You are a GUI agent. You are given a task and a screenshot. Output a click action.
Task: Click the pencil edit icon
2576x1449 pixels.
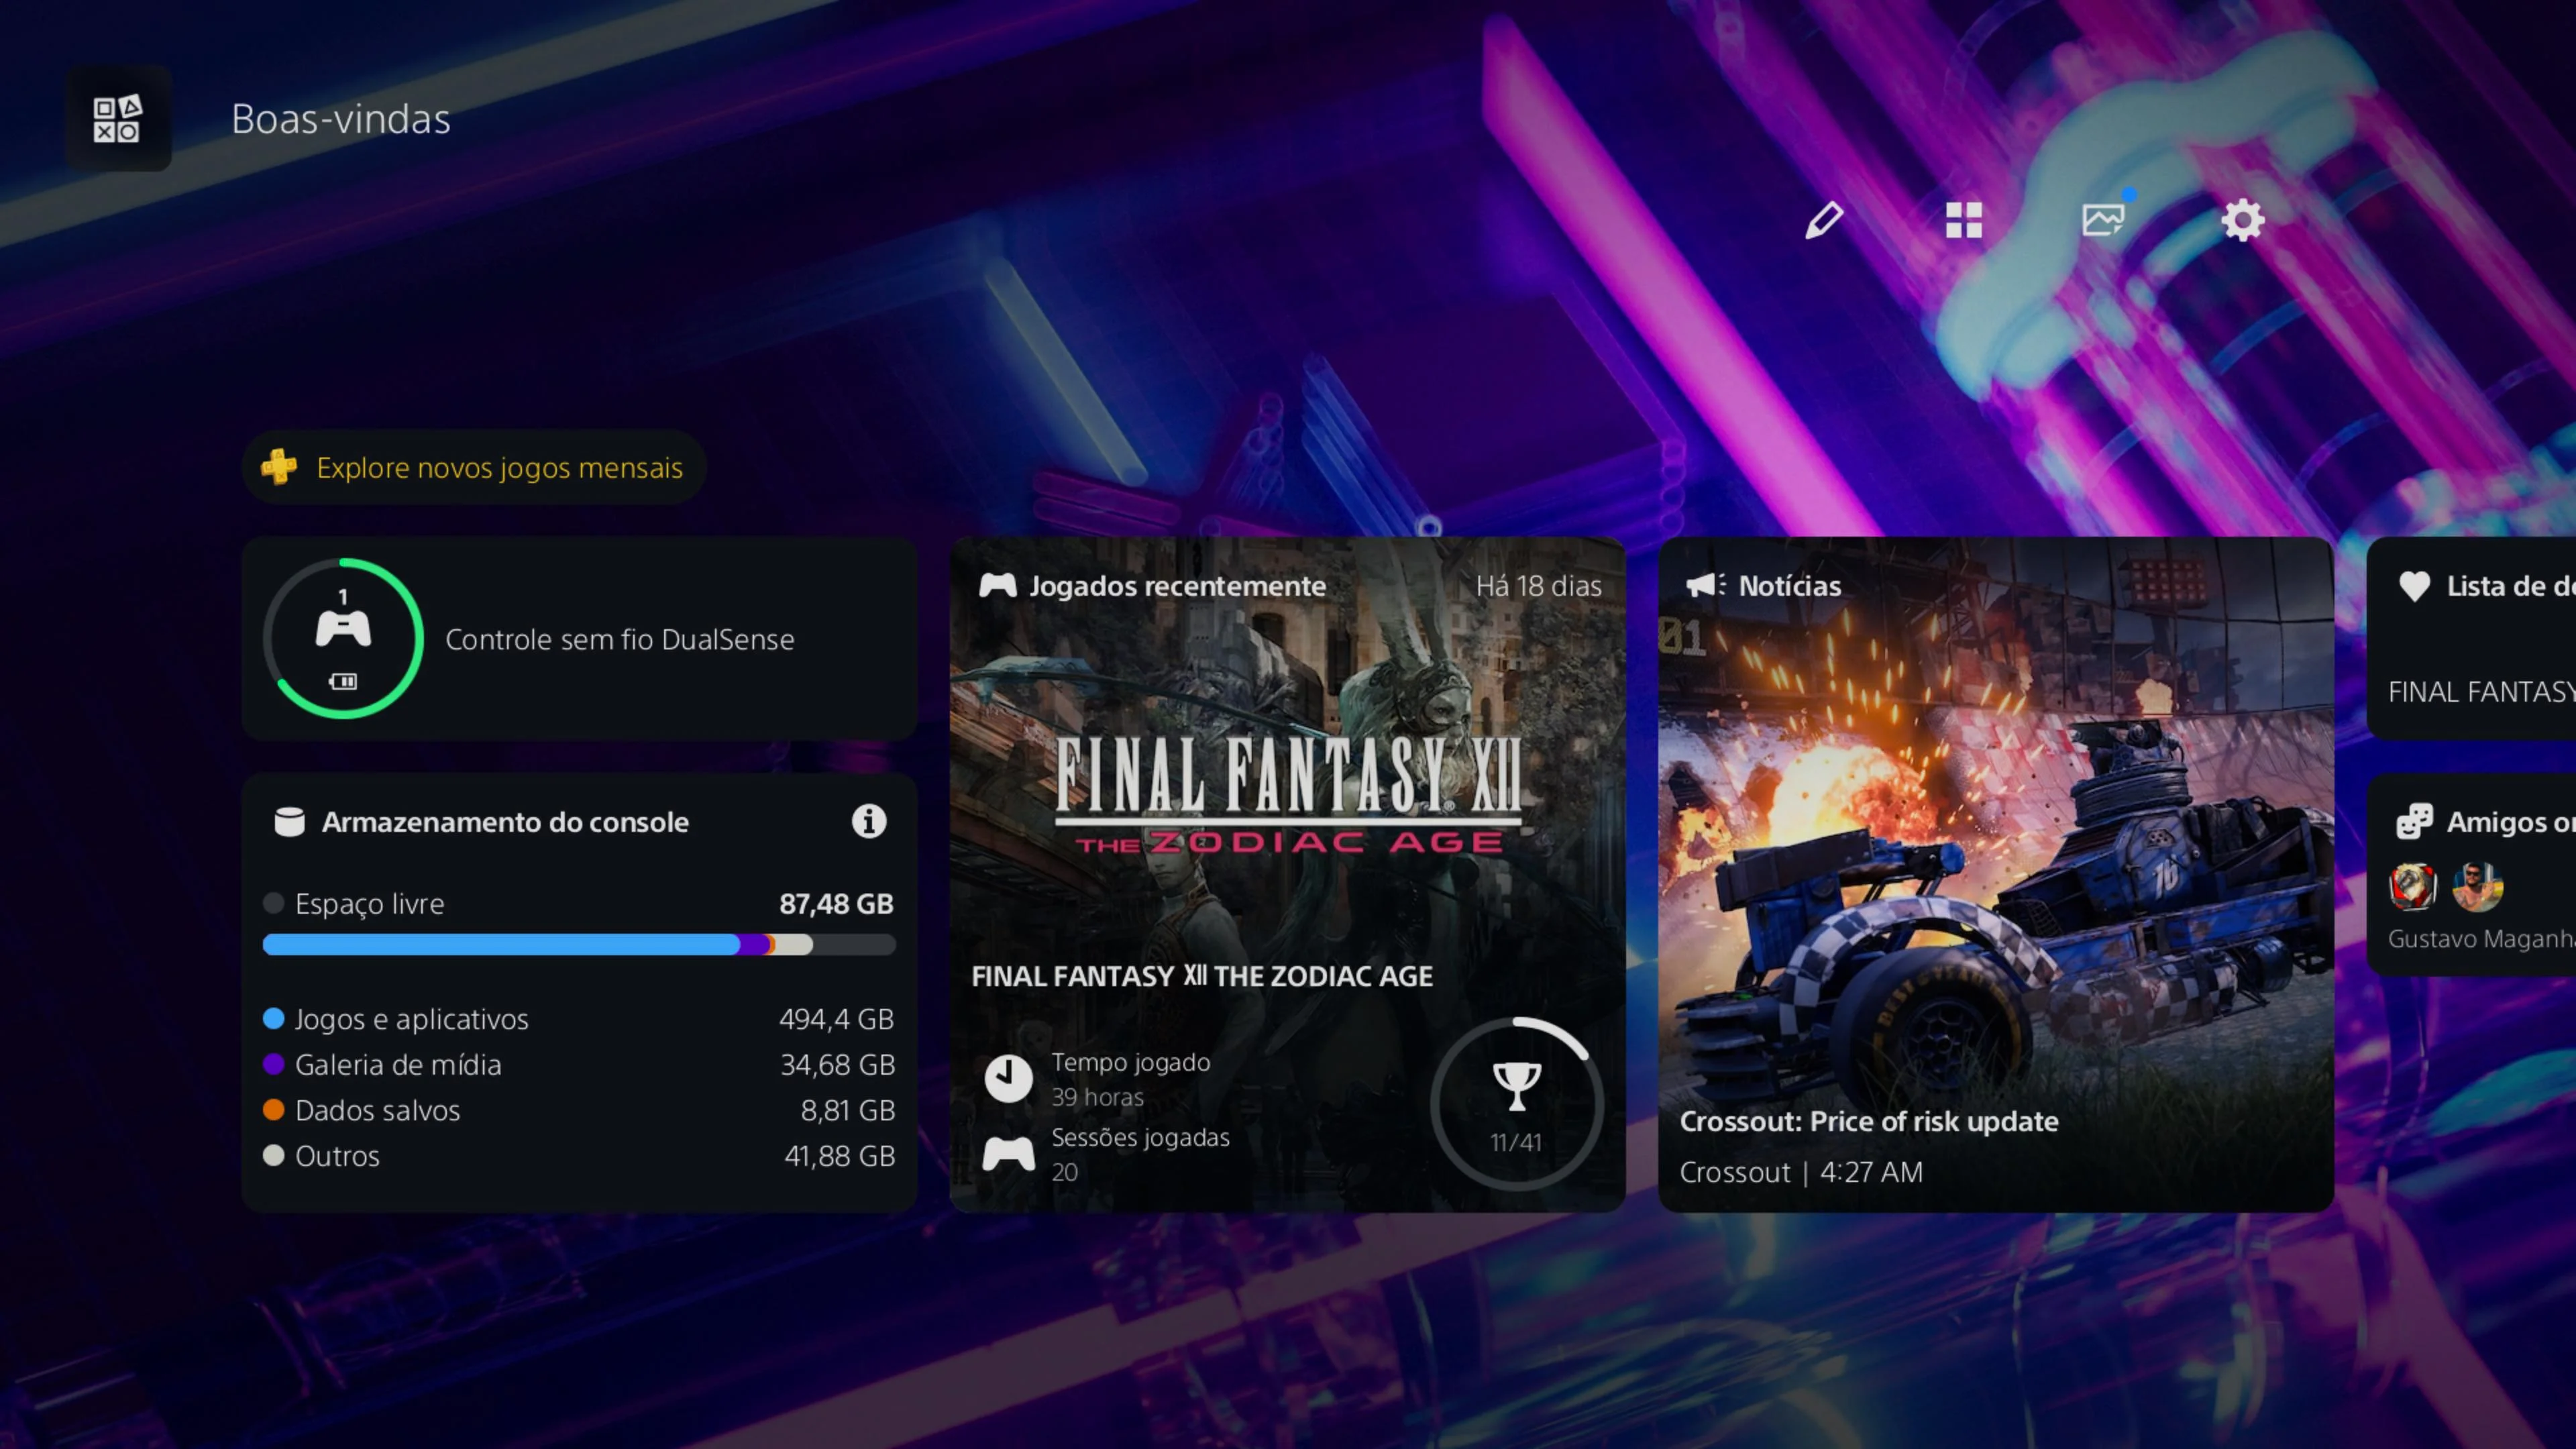pos(1824,220)
